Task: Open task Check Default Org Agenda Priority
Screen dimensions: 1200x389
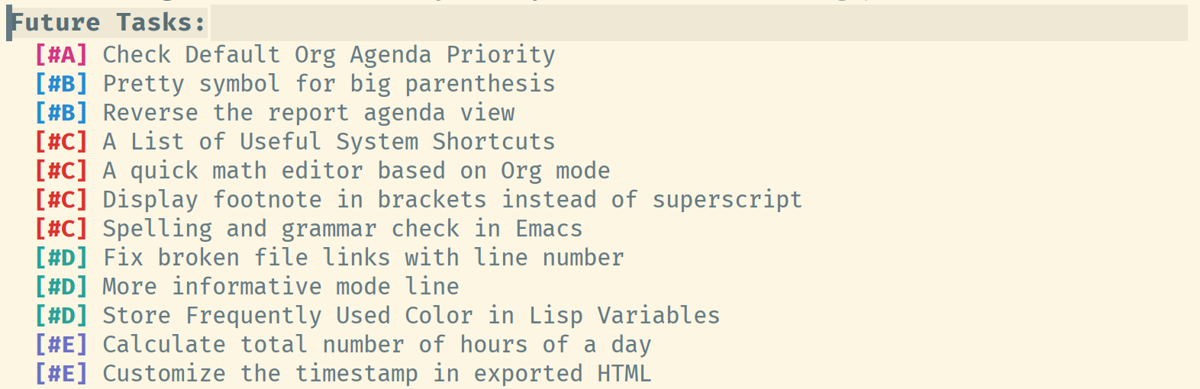Action: click(329, 55)
